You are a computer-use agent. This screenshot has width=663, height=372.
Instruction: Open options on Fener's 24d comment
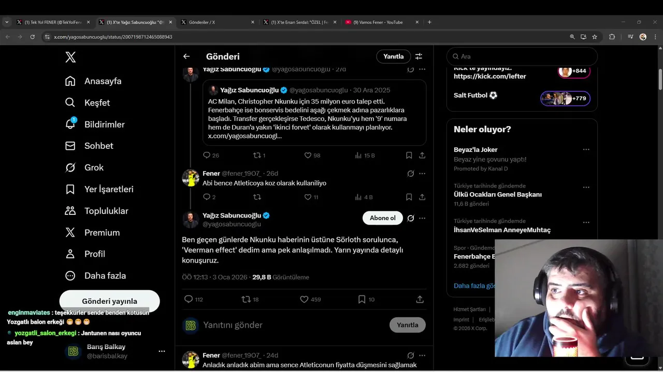[x=422, y=355]
